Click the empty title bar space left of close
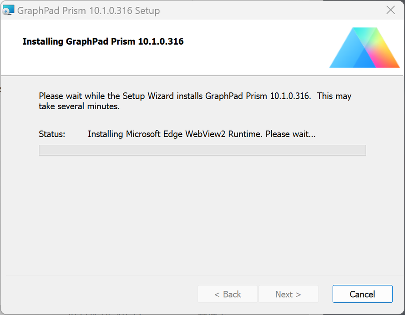 (273, 10)
